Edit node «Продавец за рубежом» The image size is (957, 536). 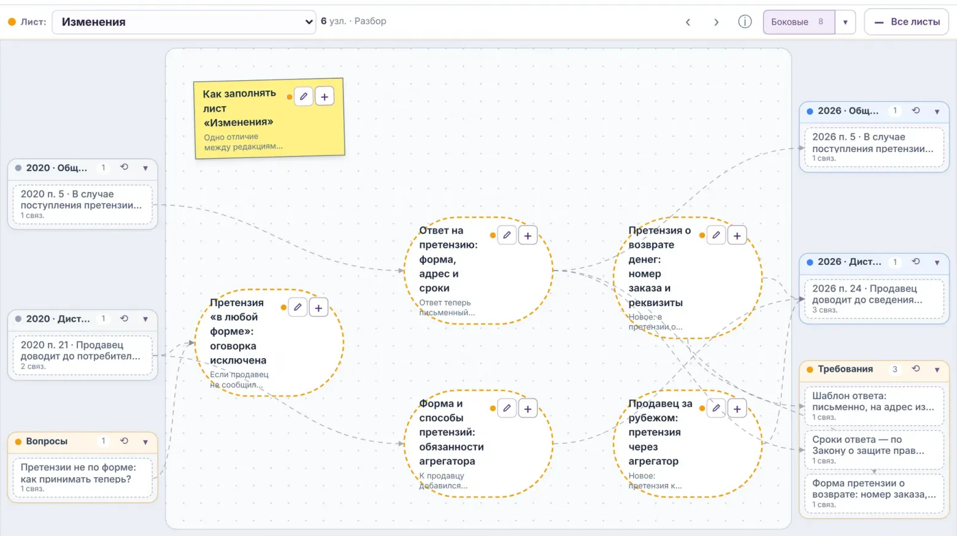click(716, 408)
